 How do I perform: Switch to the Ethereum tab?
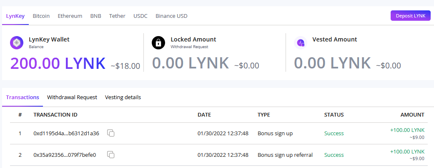click(70, 16)
